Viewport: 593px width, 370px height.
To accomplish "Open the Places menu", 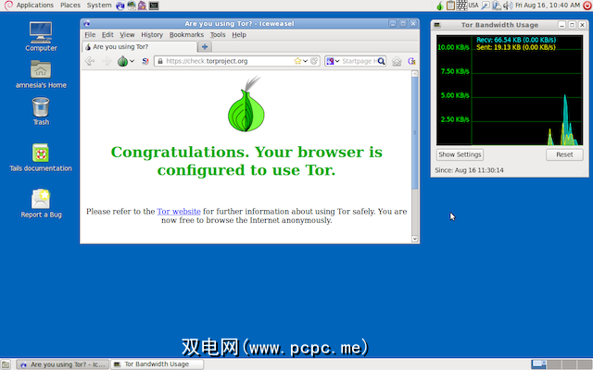I will pyautogui.click(x=70, y=6).
